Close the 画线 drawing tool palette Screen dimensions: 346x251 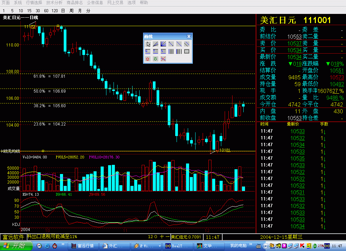pos(189,36)
